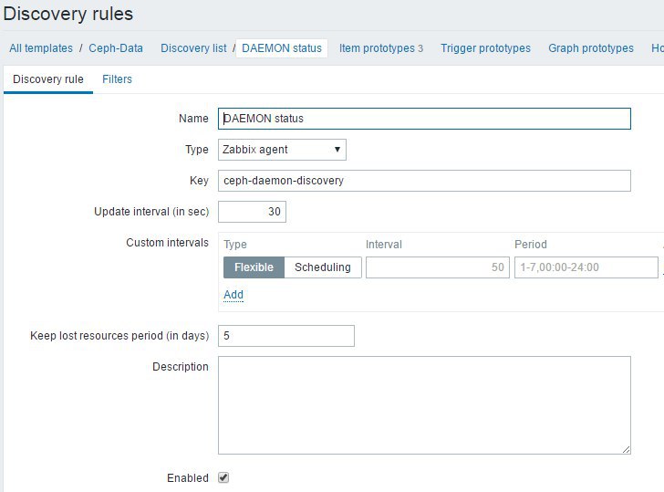Toggle the Enabled checkbox
Image resolution: width=664 pixels, height=492 pixels.
click(223, 477)
